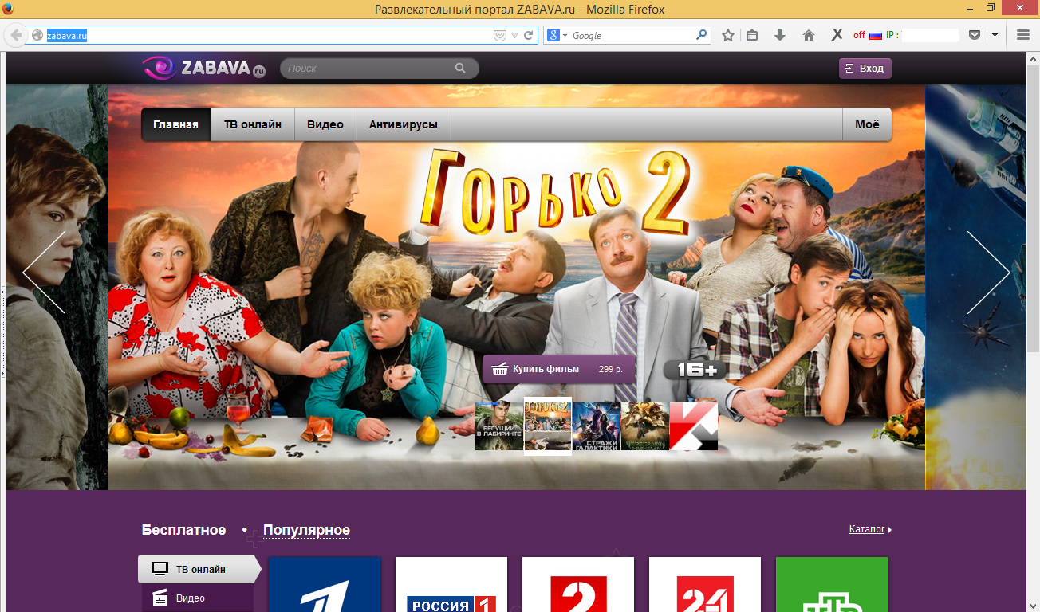Switch to Бесплатное content filter

coord(183,530)
